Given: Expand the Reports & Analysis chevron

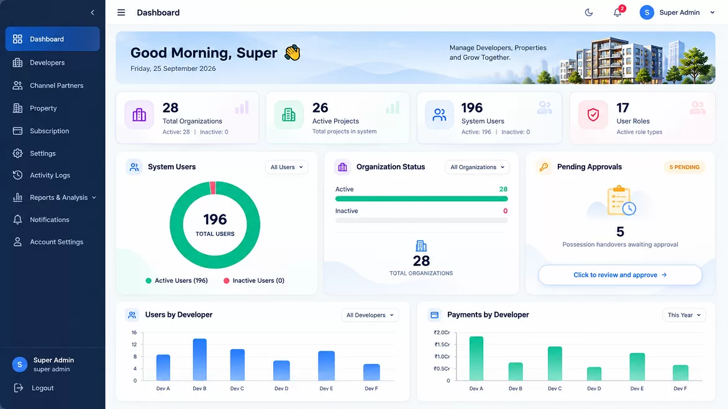Looking at the screenshot, I should (94, 198).
